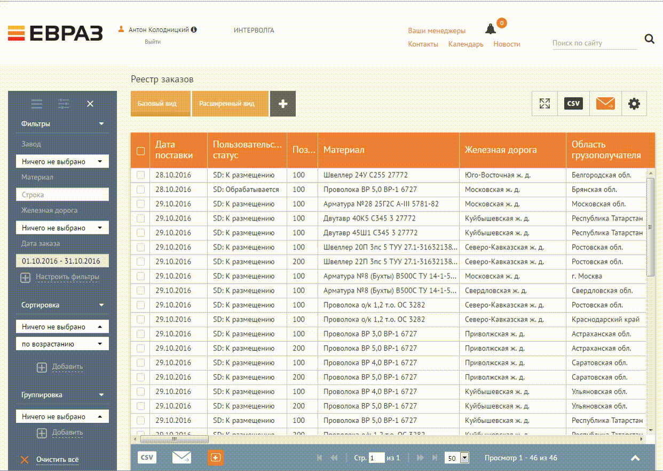
Task: Select checkbox for Арматура №28 row
Action: pos(140,204)
